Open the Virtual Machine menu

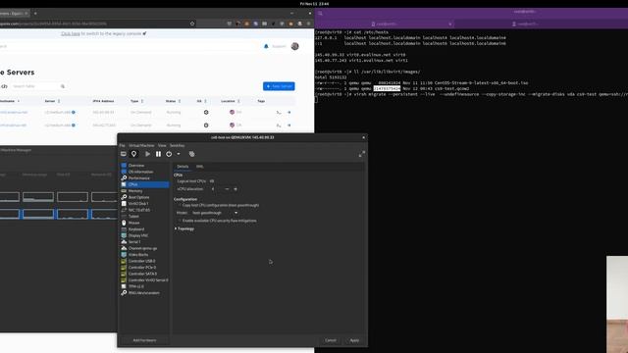click(141, 146)
